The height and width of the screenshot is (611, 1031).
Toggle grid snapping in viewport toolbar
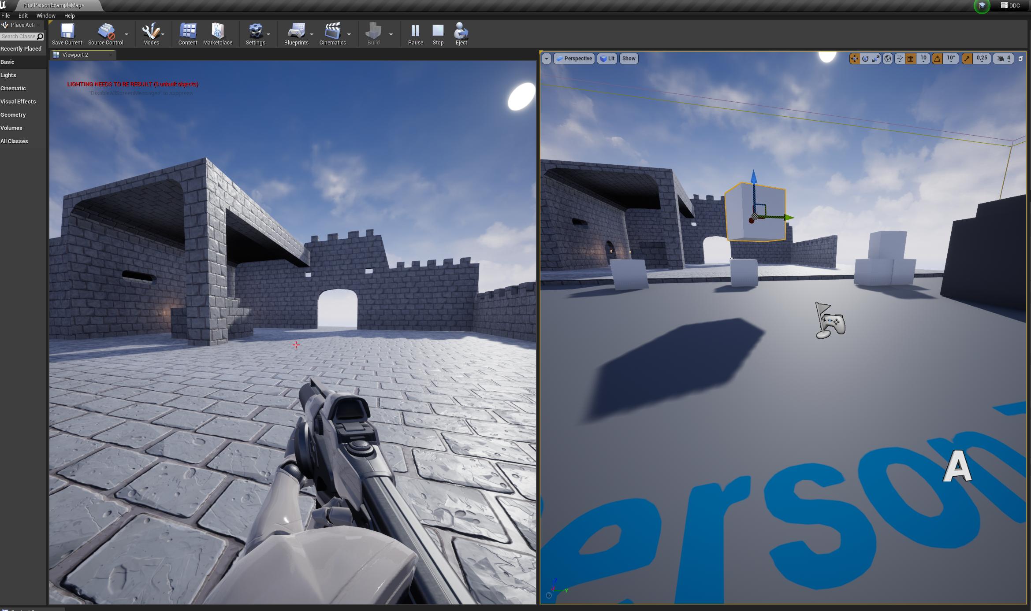911,59
